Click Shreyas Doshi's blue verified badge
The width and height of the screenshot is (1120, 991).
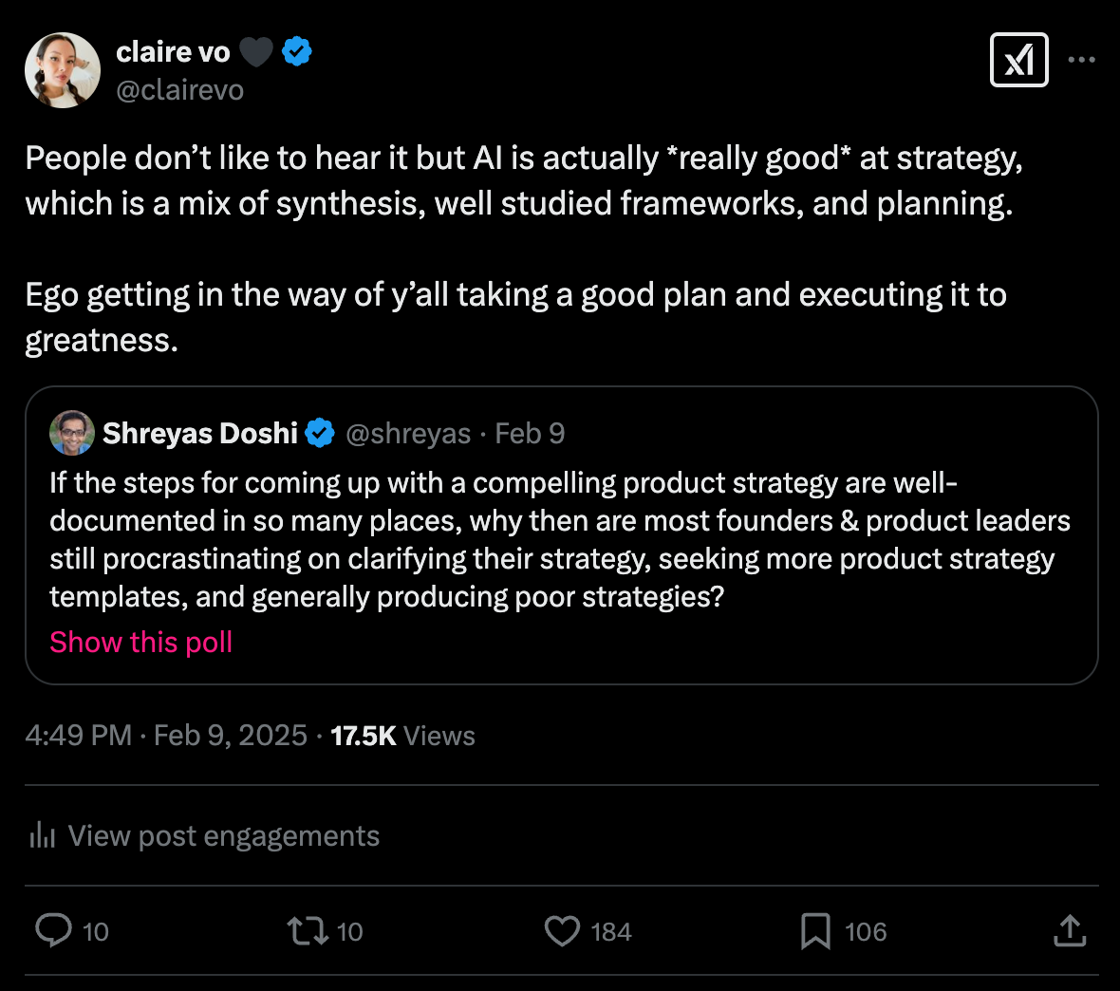point(320,433)
